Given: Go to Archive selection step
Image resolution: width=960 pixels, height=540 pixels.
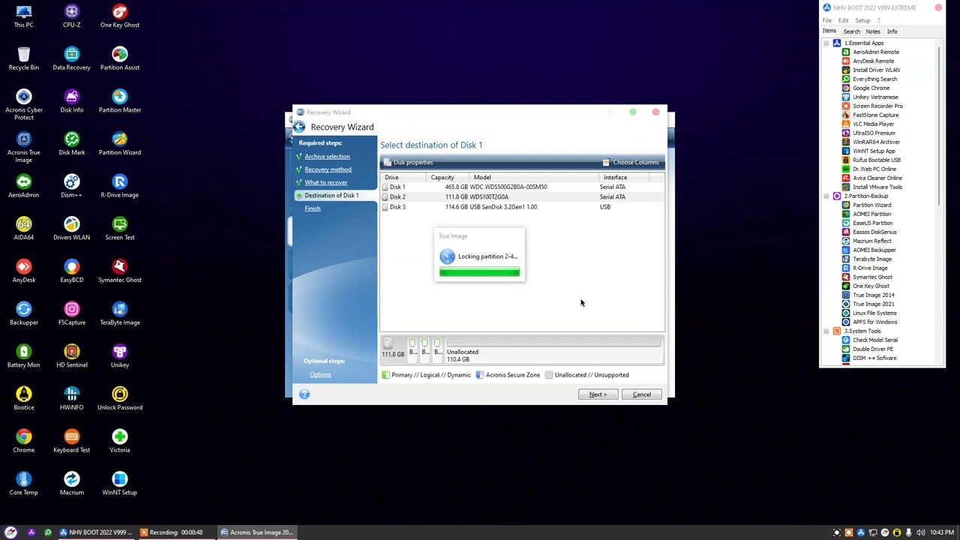Looking at the screenshot, I should pos(327,156).
